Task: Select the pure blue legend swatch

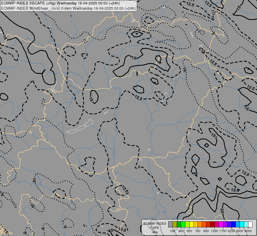Action: [233, 224]
